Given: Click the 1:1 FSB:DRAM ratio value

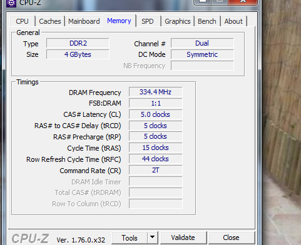Looking at the screenshot, I should pos(156,103).
